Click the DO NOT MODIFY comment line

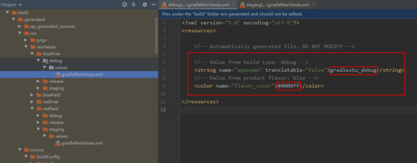click(x=274, y=46)
